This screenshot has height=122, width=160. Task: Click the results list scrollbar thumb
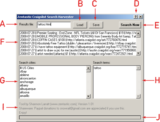(138, 36)
